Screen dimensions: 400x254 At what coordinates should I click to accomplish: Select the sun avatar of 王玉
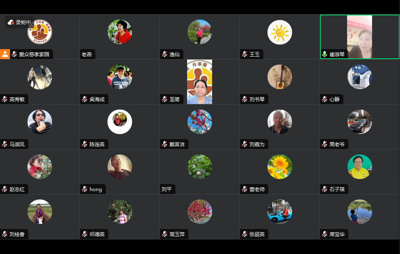click(280, 32)
